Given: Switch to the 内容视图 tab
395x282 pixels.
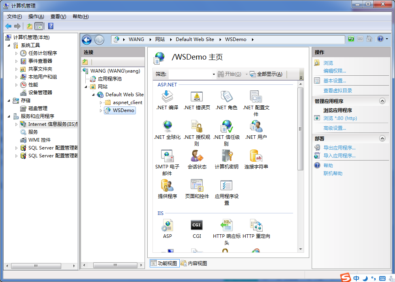Looking at the screenshot, I should click(x=194, y=263).
